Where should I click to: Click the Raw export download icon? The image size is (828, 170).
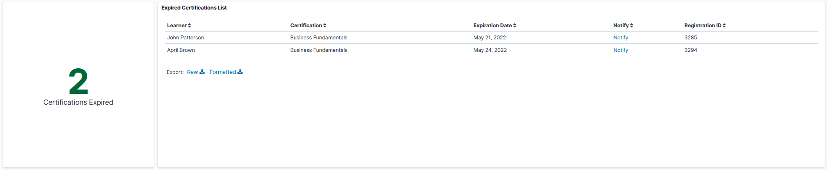pos(202,72)
